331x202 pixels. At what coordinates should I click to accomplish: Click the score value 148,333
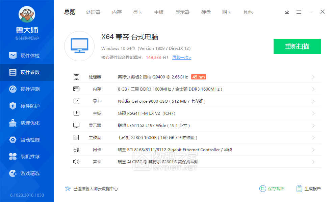pos(153,58)
